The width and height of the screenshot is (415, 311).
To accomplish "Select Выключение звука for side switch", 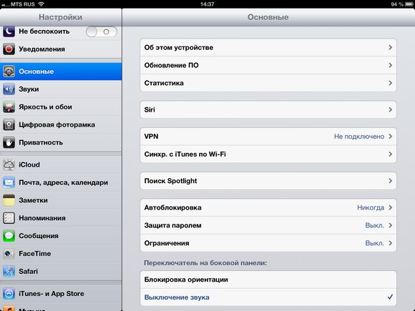I will point(268,297).
